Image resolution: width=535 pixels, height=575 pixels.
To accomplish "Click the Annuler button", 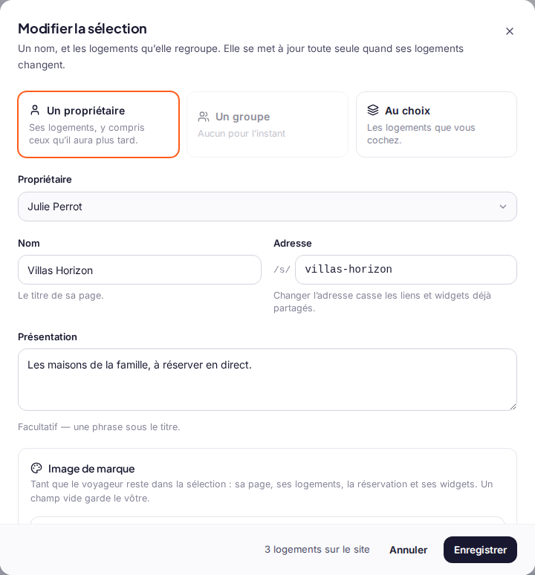I will coord(408,550).
